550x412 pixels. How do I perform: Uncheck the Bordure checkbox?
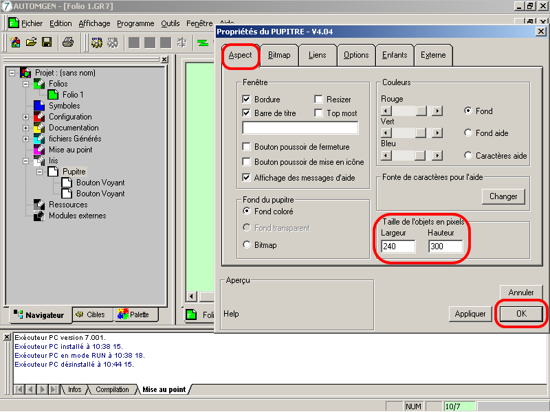click(x=247, y=100)
